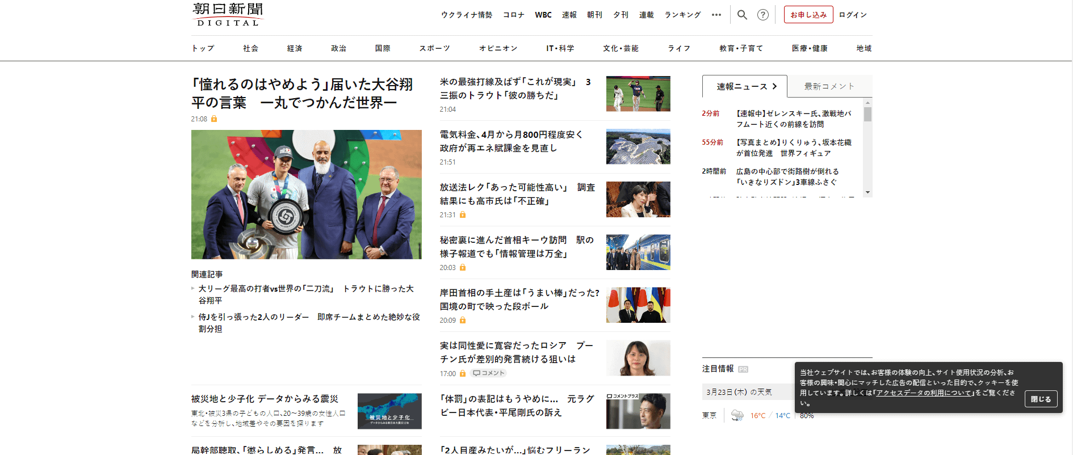
Task: Open the blue train station thumbnail
Action: [x=638, y=252]
